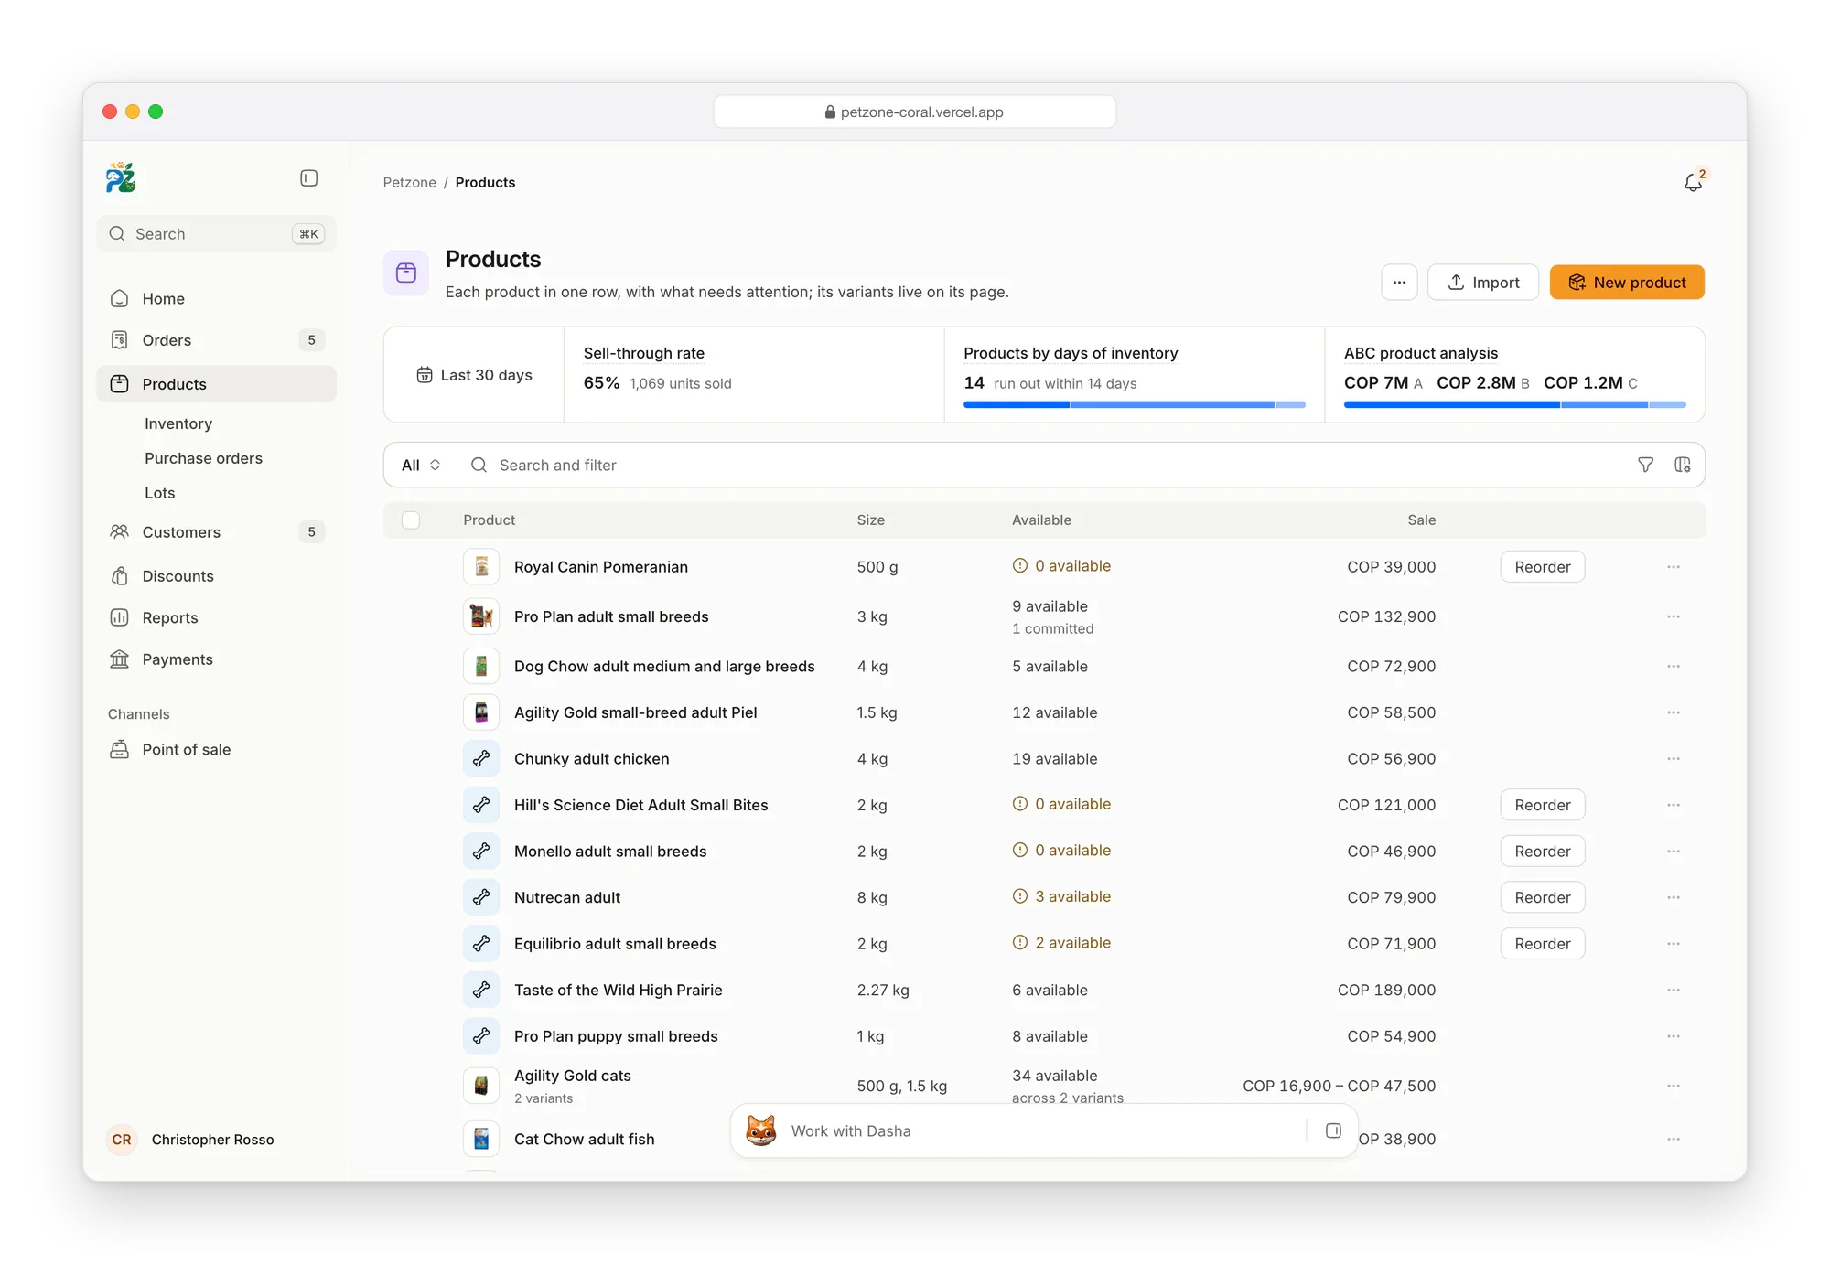Open the Payments section
Screen dimensions: 1830x1264
point(216,659)
